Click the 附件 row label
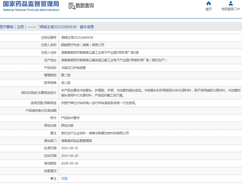Viewport: 242px width, 185px height. (x=53, y=118)
